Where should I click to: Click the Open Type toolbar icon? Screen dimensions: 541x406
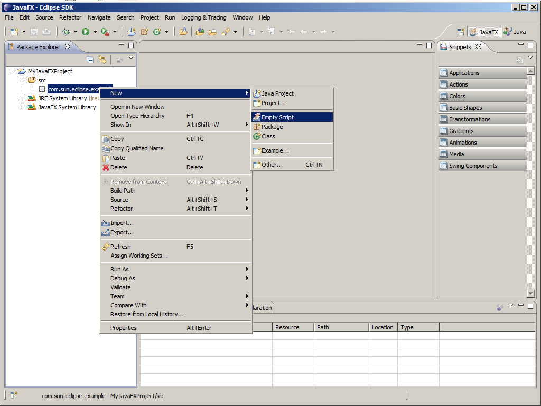pos(183,32)
